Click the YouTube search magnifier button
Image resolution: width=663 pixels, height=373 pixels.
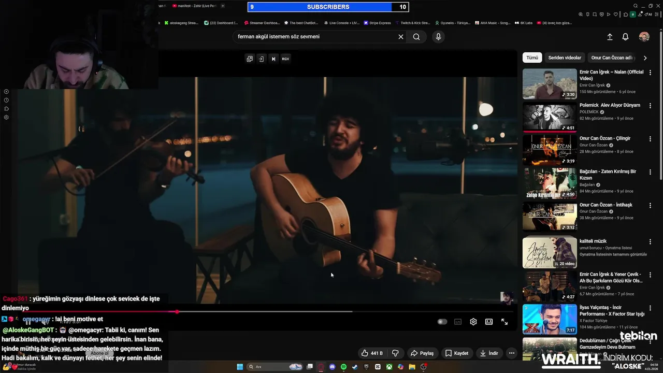point(416,37)
